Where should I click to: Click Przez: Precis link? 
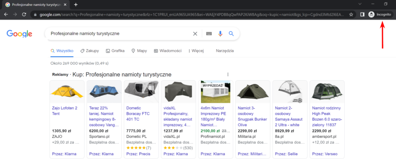pos(138,154)
